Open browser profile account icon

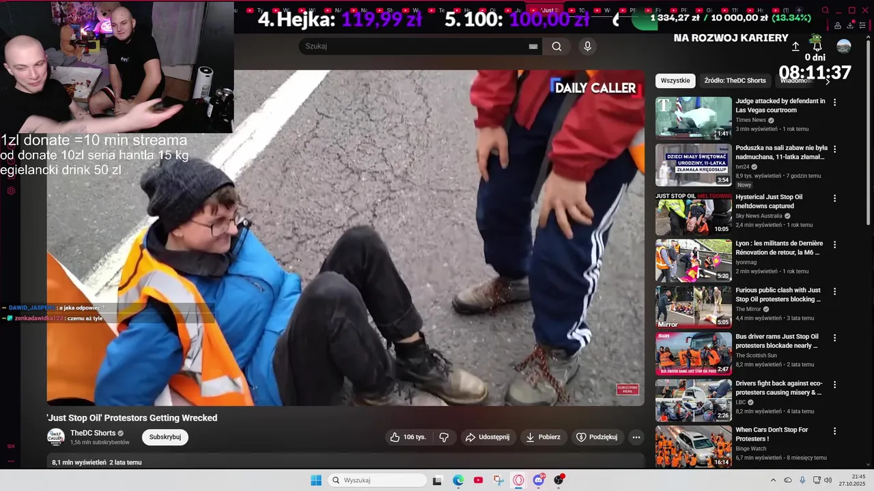[838, 25]
